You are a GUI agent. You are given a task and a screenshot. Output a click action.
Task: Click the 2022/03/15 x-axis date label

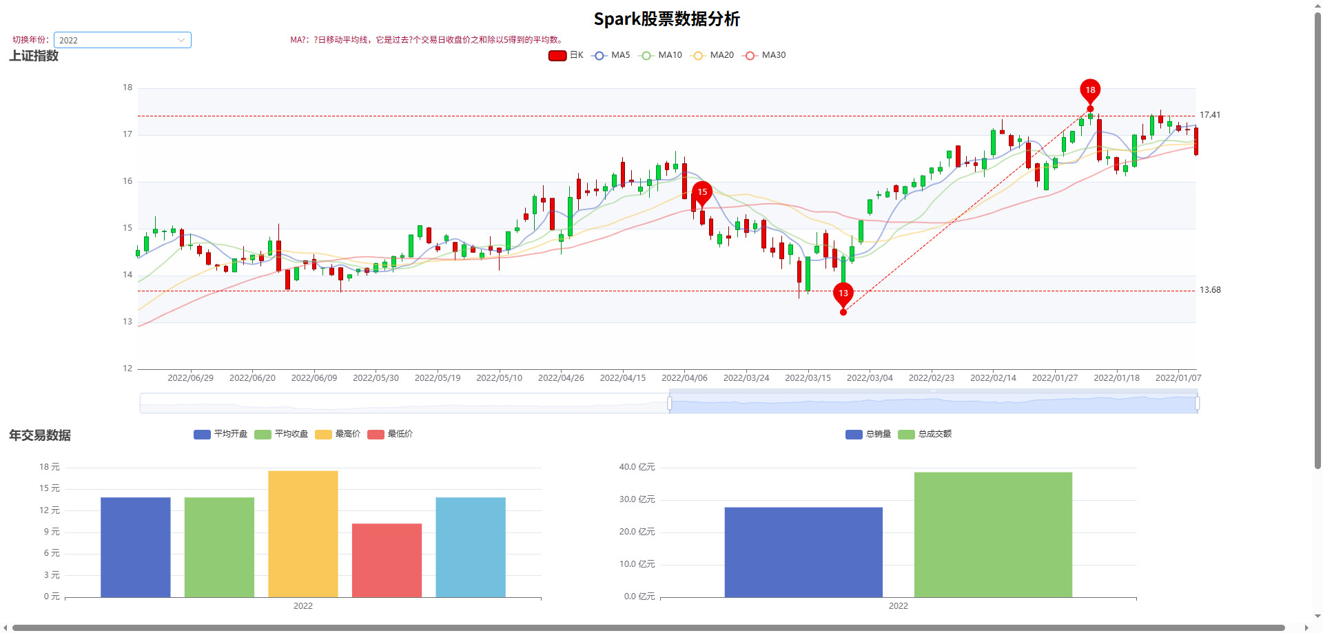tap(808, 378)
